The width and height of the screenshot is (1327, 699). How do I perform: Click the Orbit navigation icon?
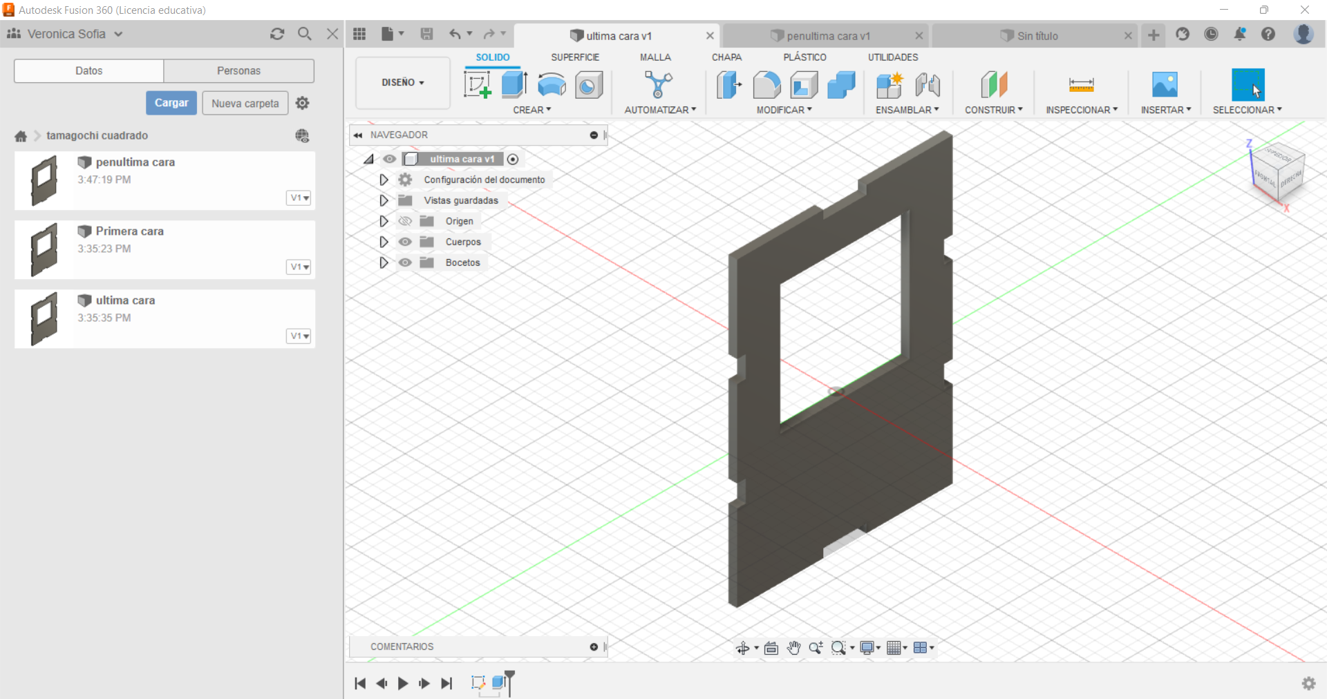tap(742, 648)
